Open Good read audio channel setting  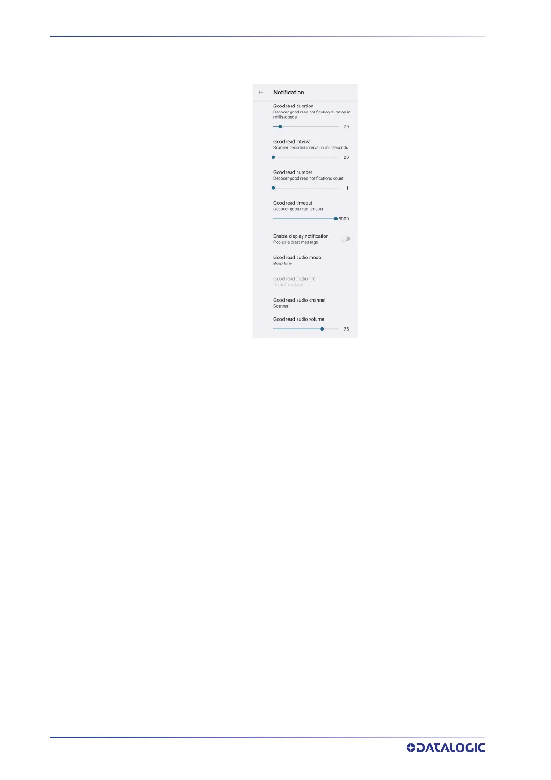coord(305,302)
